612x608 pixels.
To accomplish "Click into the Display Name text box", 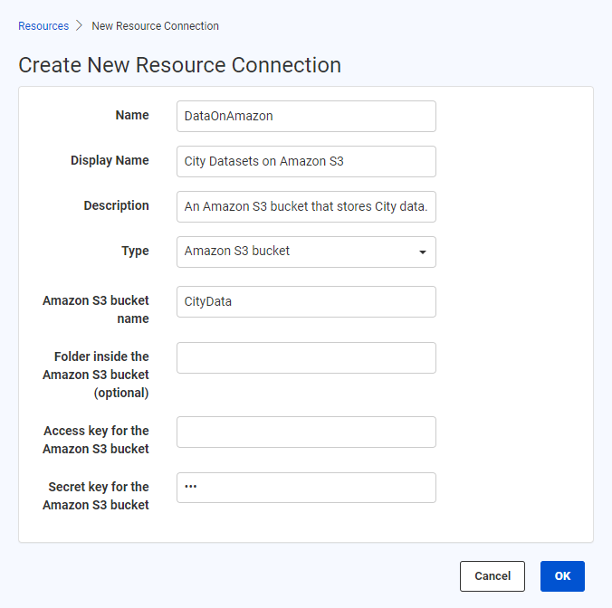I will (x=306, y=161).
